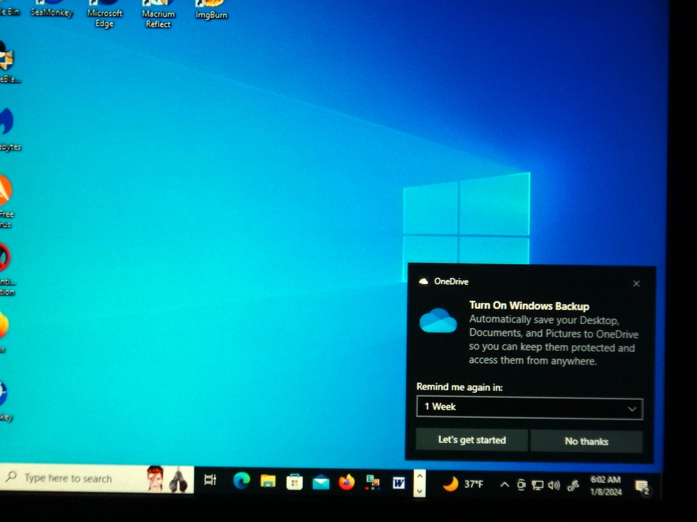Click the tray icon beside the clock

[x=574, y=486]
